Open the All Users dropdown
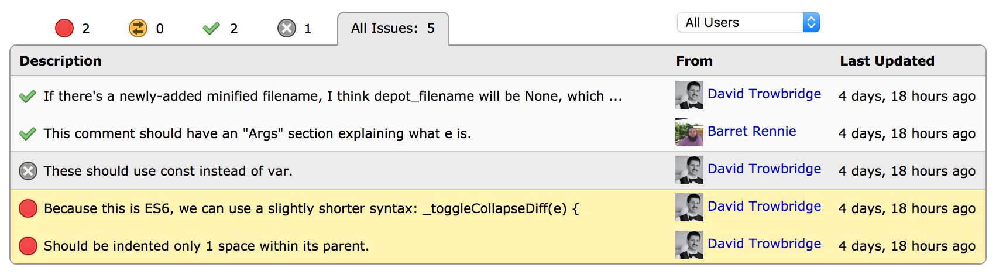This screenshot has height=274, width=996. (748, 22)
